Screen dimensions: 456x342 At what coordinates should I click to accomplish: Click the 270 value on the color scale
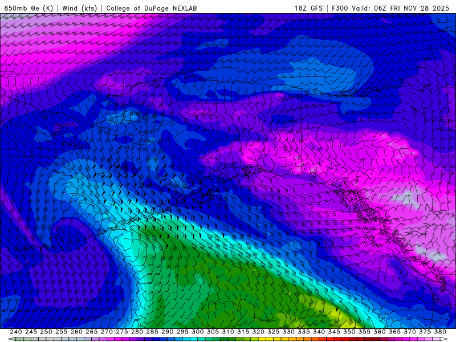[x=107, y=332]
